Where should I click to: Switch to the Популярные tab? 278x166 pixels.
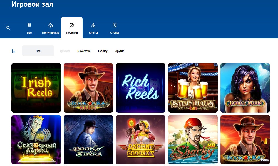tap(51, 28)
